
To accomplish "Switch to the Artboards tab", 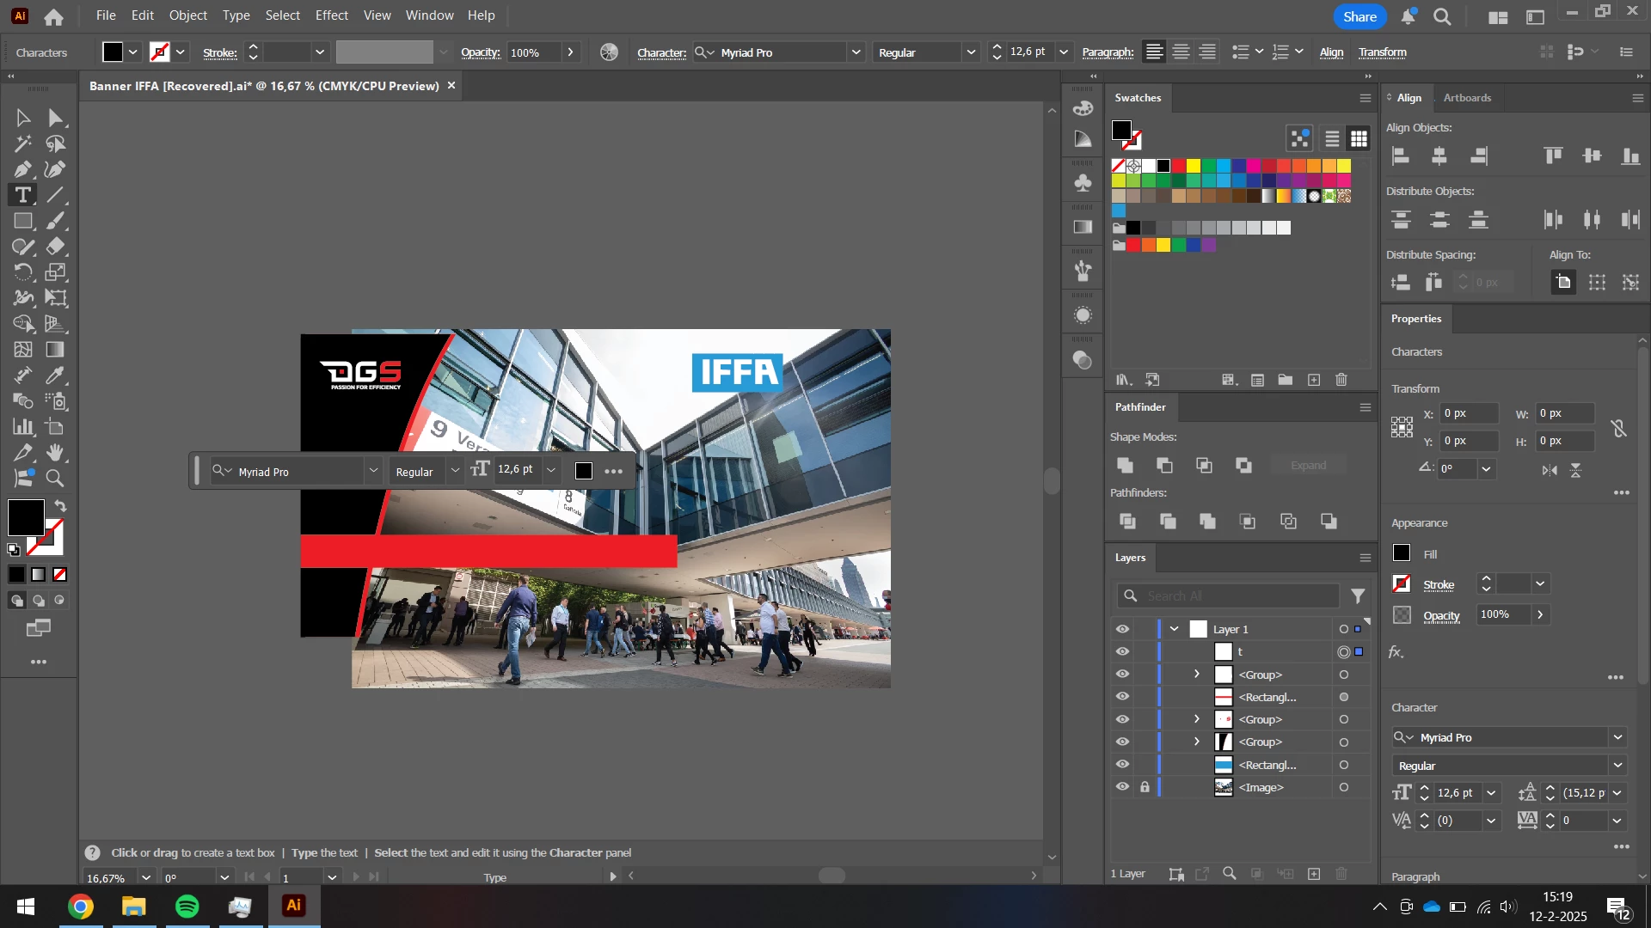I will (1467, 98).
